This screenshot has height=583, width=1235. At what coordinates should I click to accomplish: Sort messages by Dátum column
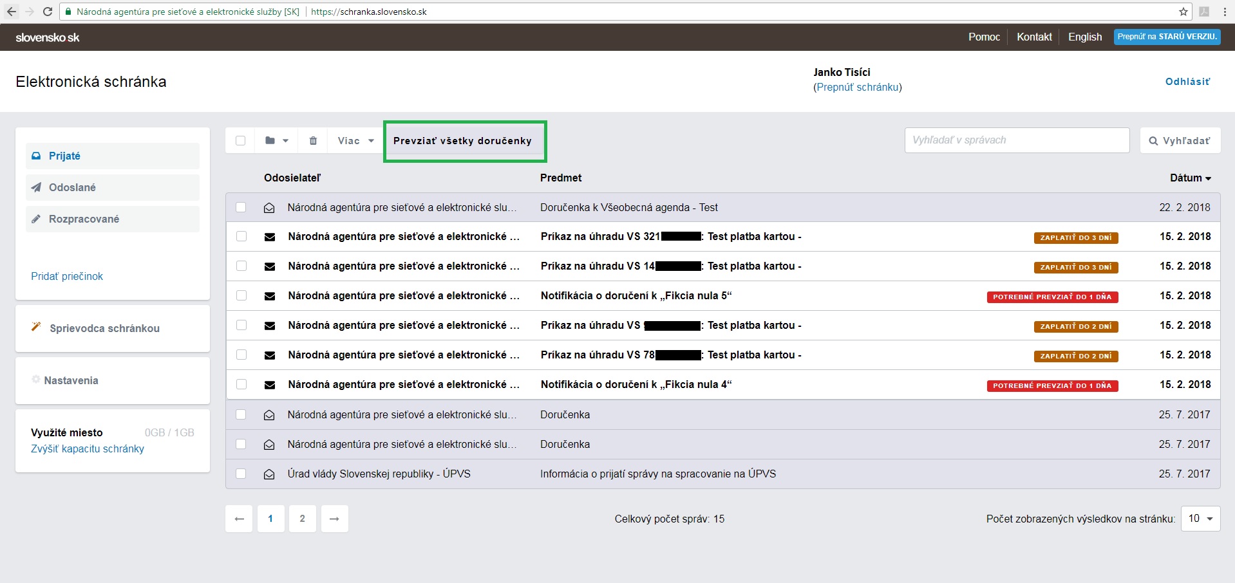click(x=1190, y=178)
